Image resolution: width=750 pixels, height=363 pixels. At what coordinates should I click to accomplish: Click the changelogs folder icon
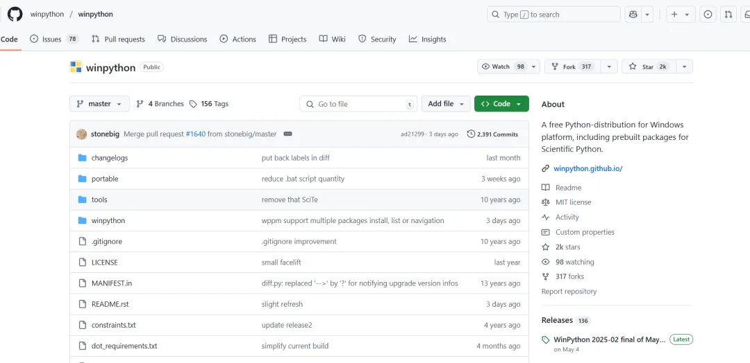click(82, 158)
